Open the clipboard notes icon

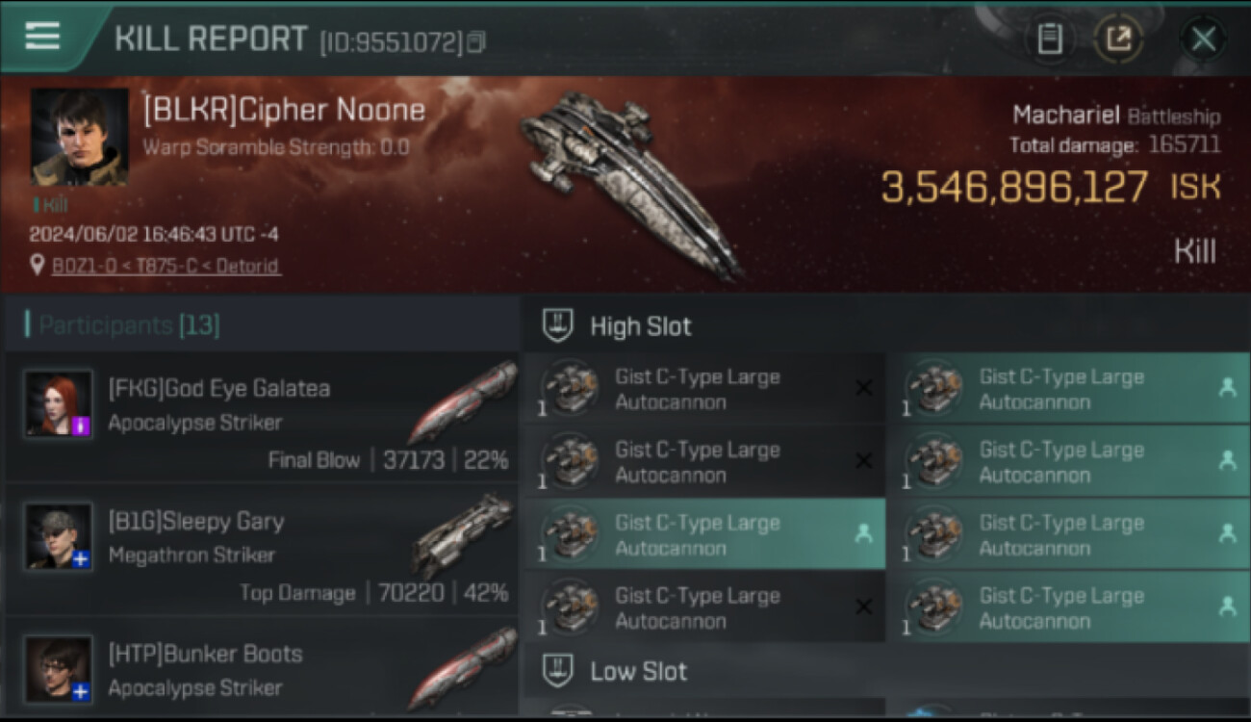(1049, 39)
